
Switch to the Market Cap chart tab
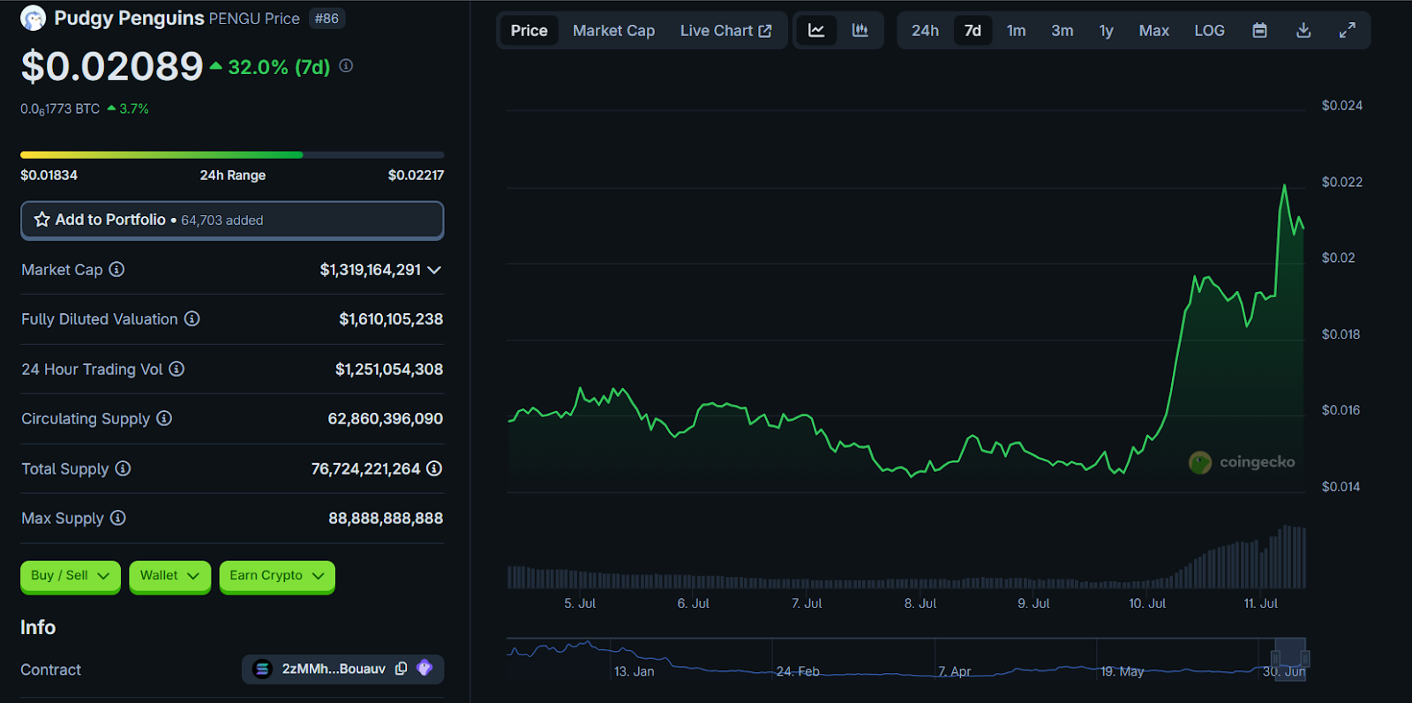tap(613, 30)
